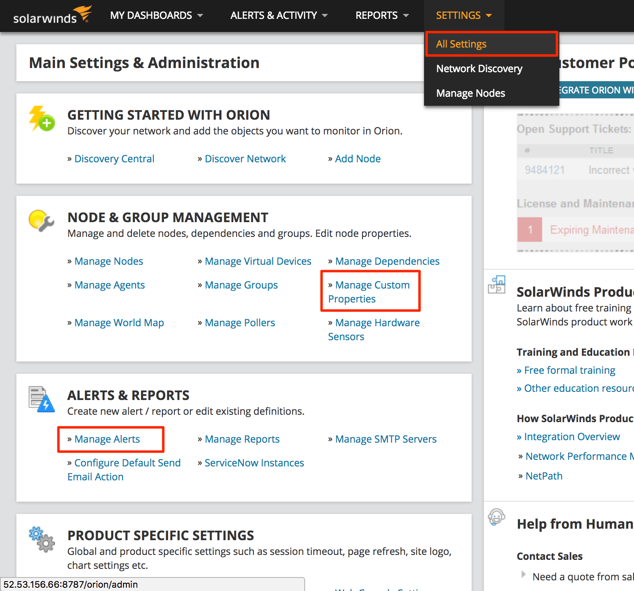Screen dimensions: 634x591
Task: Open the Manage Reports link
Action: point(242,439)
